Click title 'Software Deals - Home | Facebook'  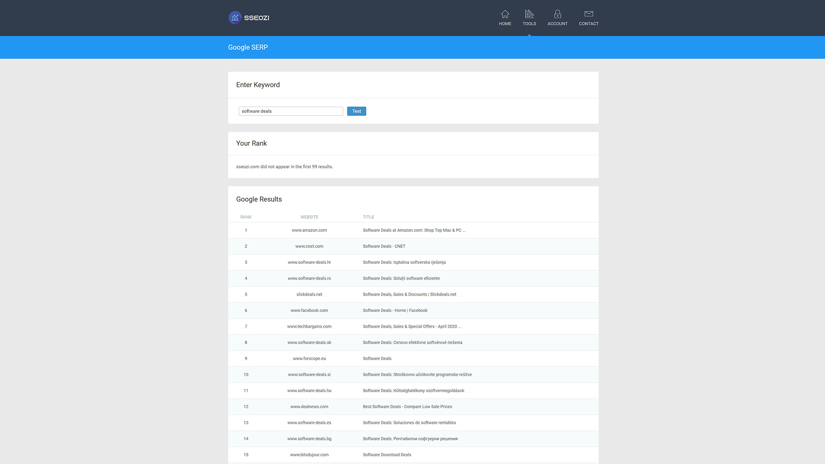[395, 310]
